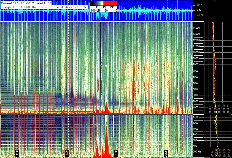Click the 13000 frequency axis label

point(196,34)
